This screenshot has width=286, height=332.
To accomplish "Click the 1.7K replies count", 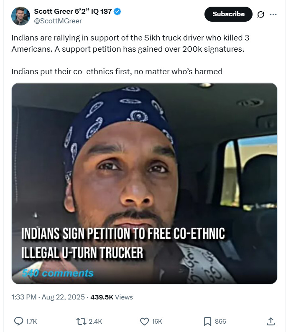I will click(x=31, y=322).
